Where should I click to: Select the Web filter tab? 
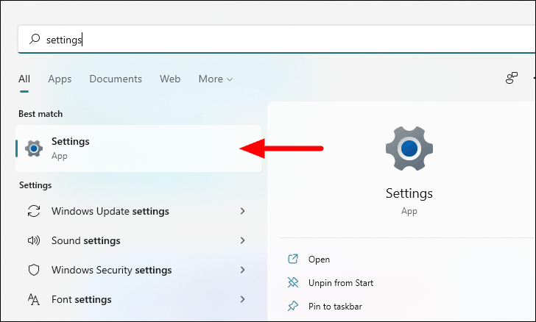(x=170, y=79)
